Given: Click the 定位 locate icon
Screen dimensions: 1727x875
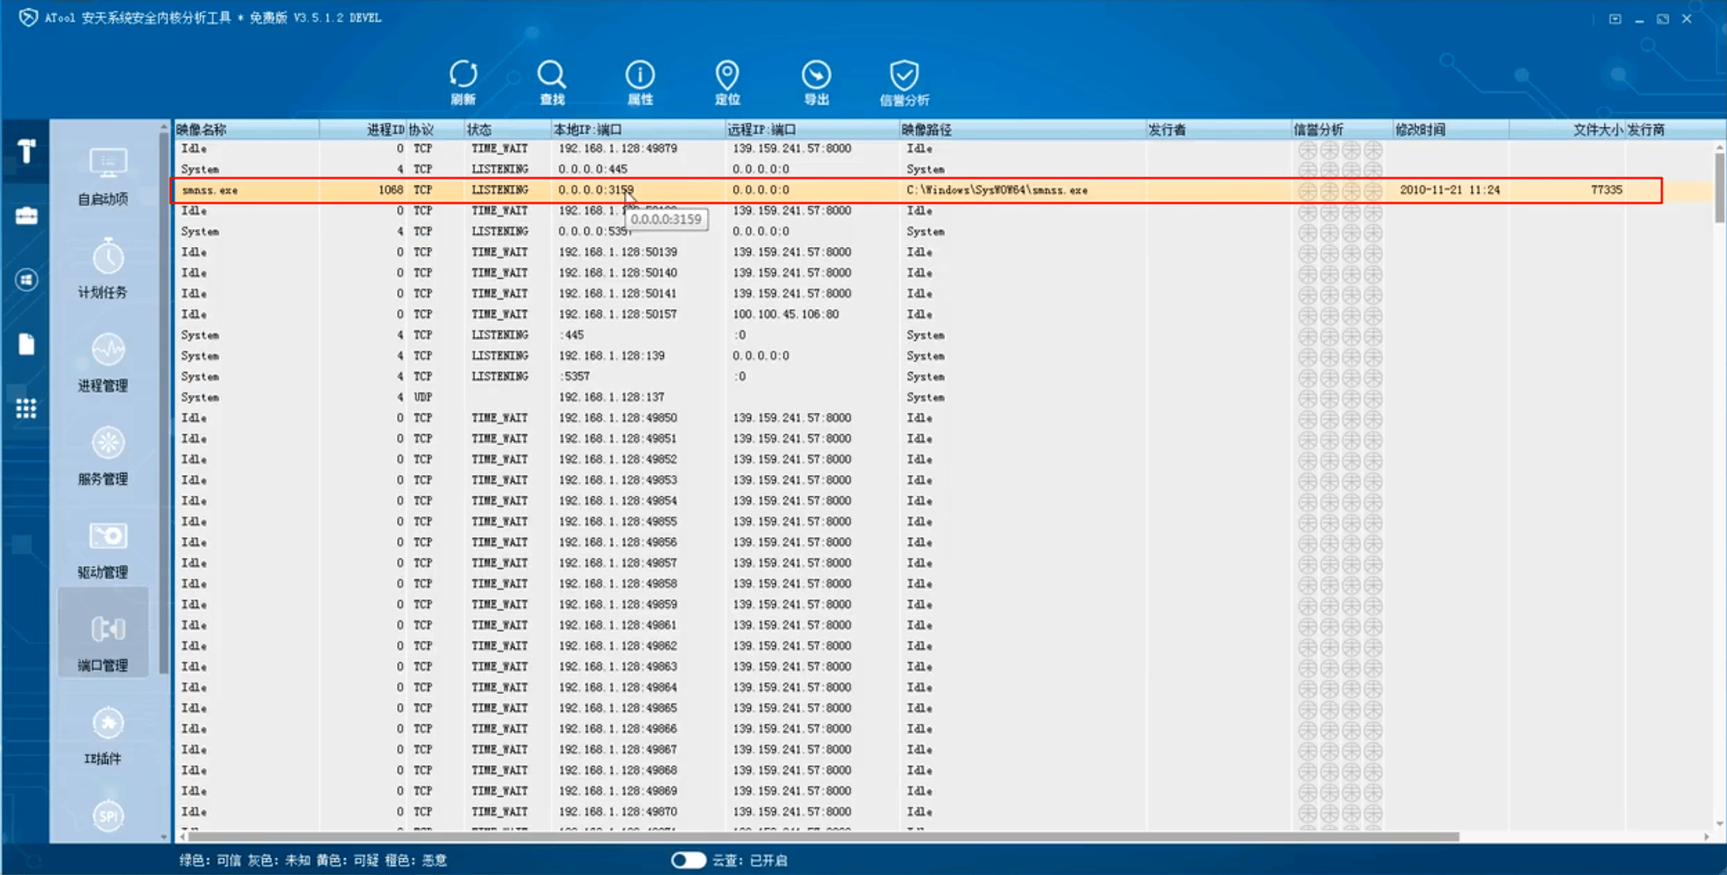Looking at the screenshot, I should click(x=727, y=83).
